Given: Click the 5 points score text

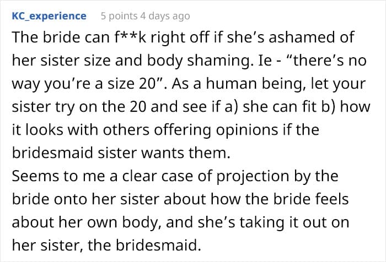Looking at the screenshot, I should tap(119, 16).
